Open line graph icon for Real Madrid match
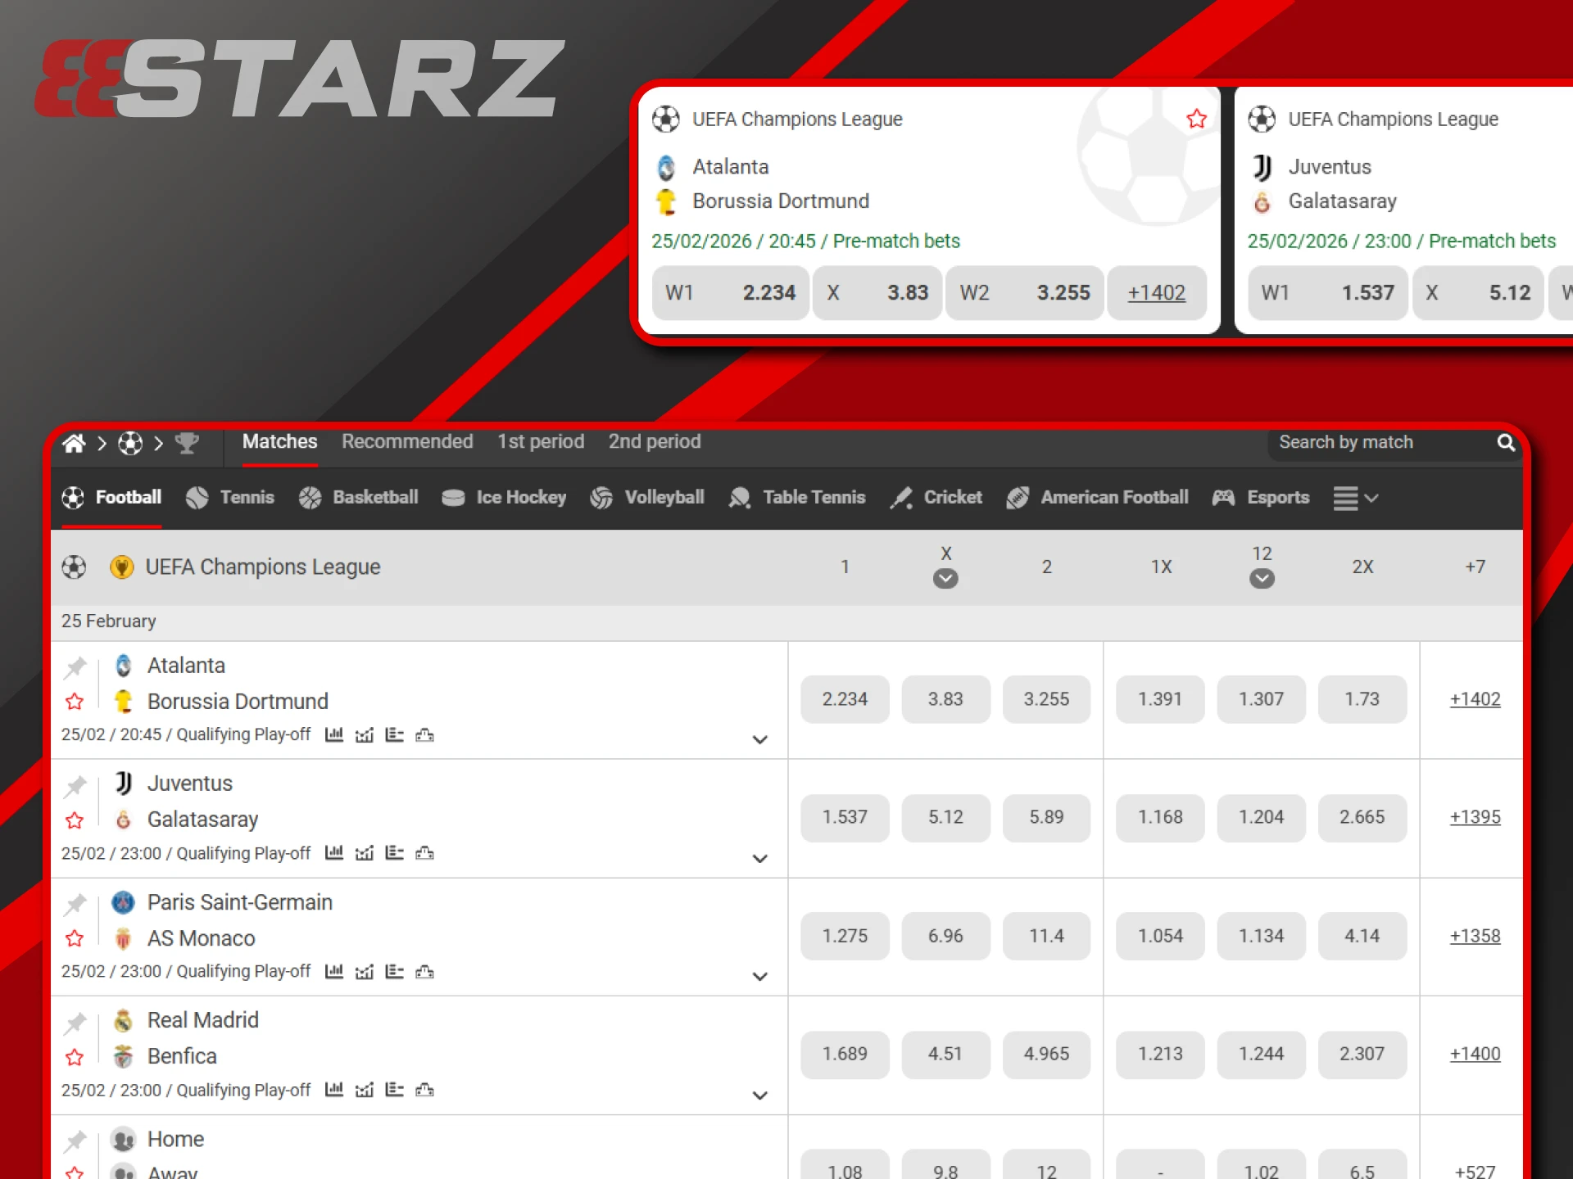Image resolution: width=1573 pixels, height=1179 pixels. [x=365, y=1089]
